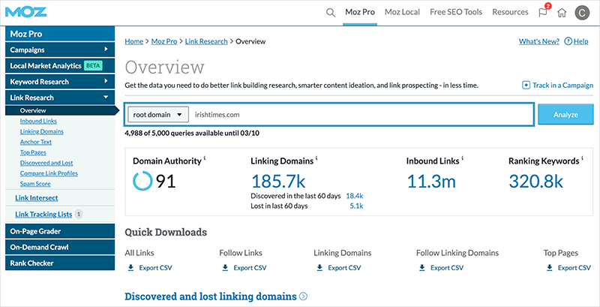Screen dimensions: 600x307
Task: Click the Top Pages download icon
Action: tap(550, 267)
